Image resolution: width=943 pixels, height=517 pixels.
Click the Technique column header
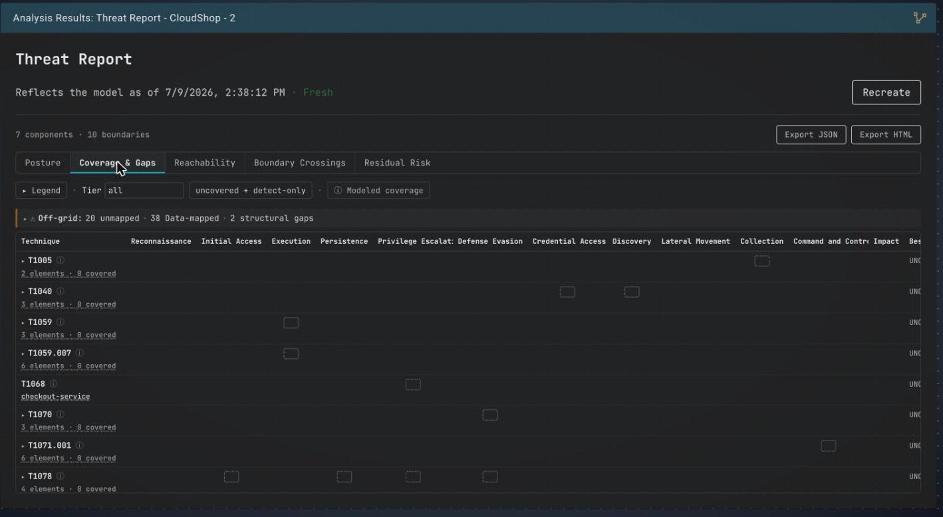(40, 241)
